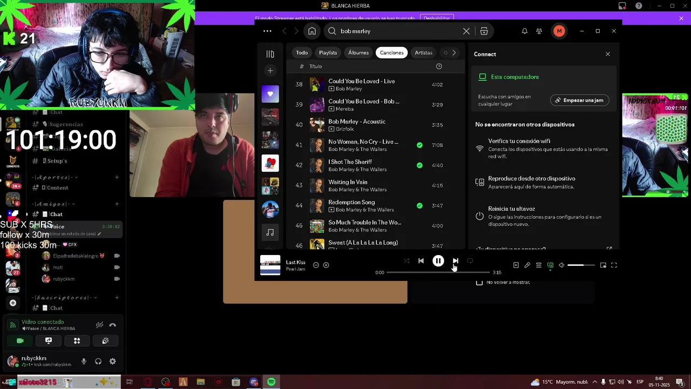The height and width of the screenshot is (389, 691).
Task: Hide 'Last Kiss' with the minus icon
Action: point(316,265)
